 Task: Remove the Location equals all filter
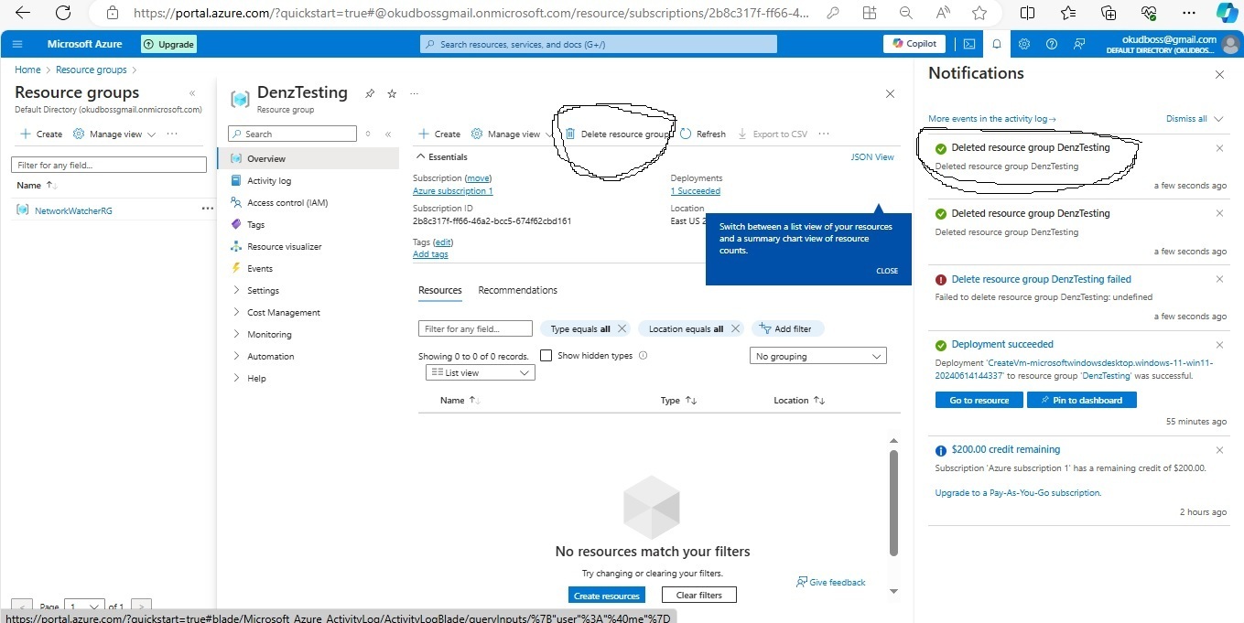tap(735, 328)
